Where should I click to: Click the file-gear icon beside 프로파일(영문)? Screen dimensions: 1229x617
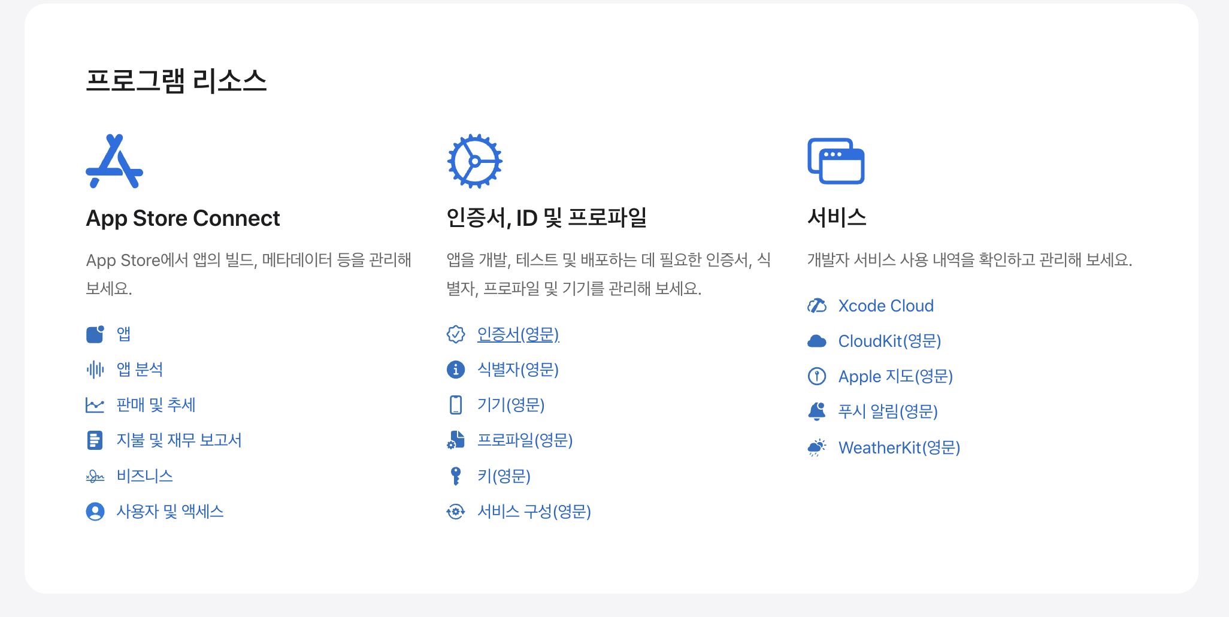456,440
